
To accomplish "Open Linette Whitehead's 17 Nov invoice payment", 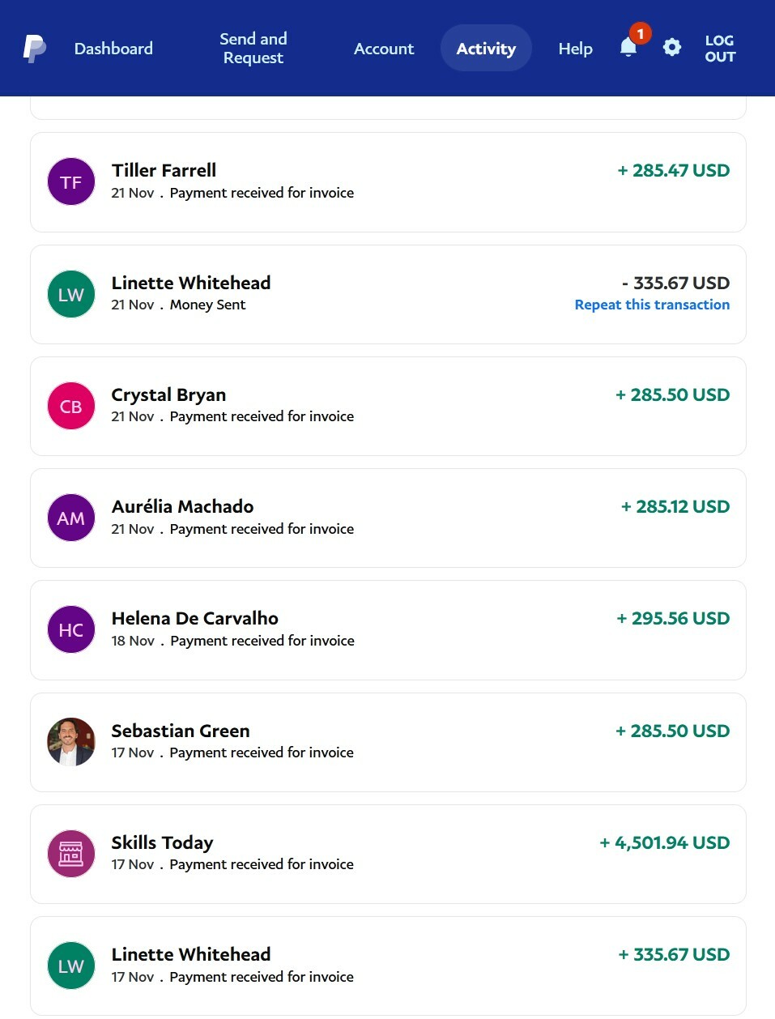I will pos(388,966).
